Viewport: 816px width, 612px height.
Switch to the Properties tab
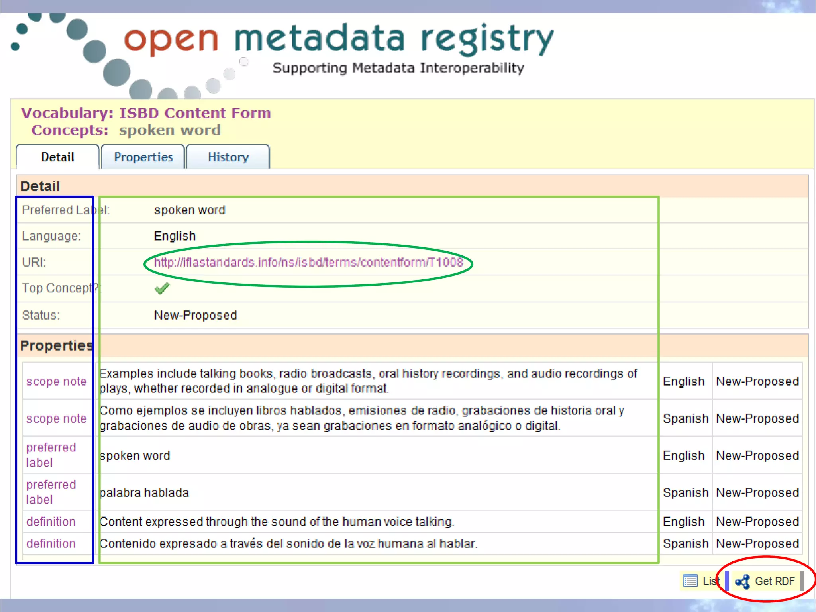pos(143,157)
